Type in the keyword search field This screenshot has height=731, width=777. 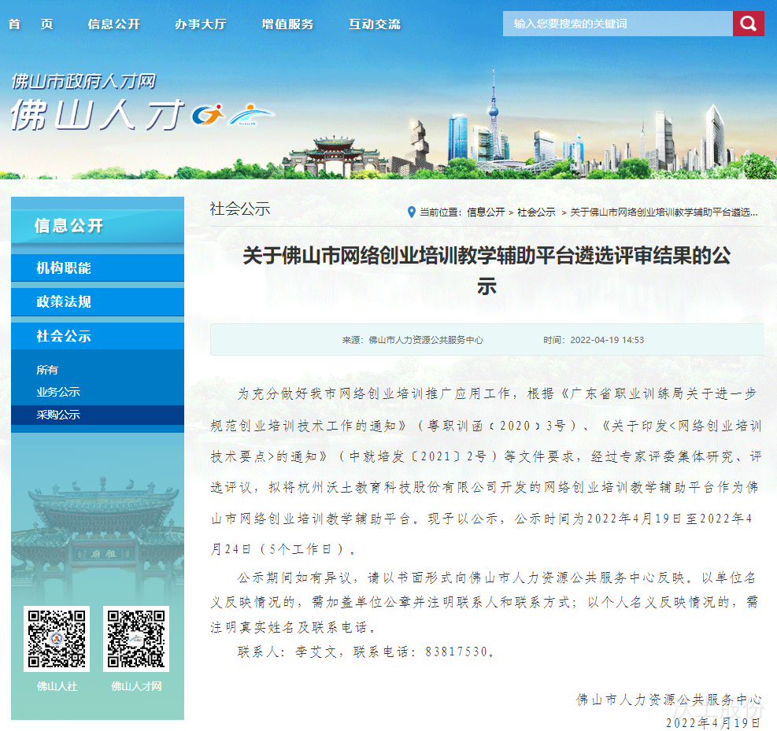(x=617, y=24)
